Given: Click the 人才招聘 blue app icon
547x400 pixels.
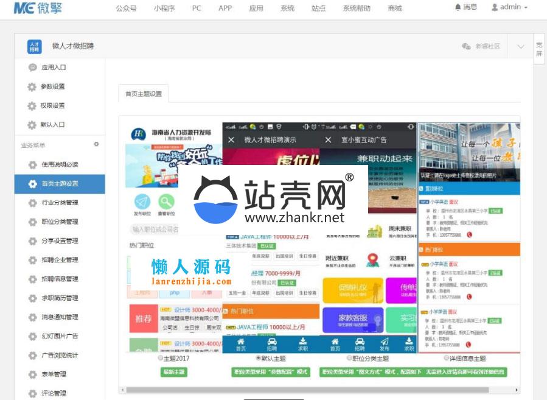Looking at the screenshot, I should coord(35,46).
